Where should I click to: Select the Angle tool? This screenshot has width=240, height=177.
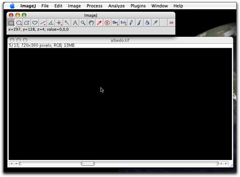[51, 23]
